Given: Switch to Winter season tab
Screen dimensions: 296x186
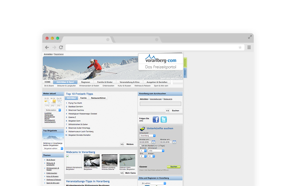Looking at the screenshot, I should pos(185,73).
